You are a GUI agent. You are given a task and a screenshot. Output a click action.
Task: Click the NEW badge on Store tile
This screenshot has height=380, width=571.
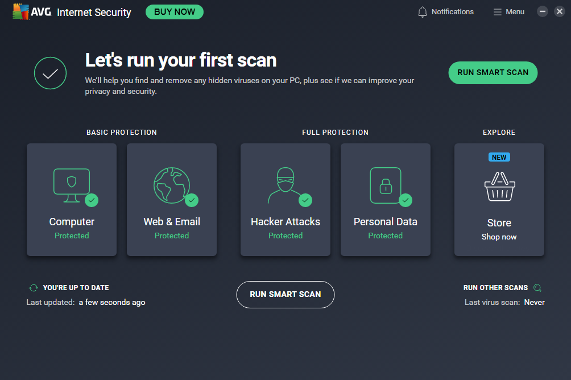499,158
